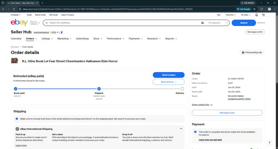Open the Listings menu
Screen dimensions: 278x149
click(47, 38)
